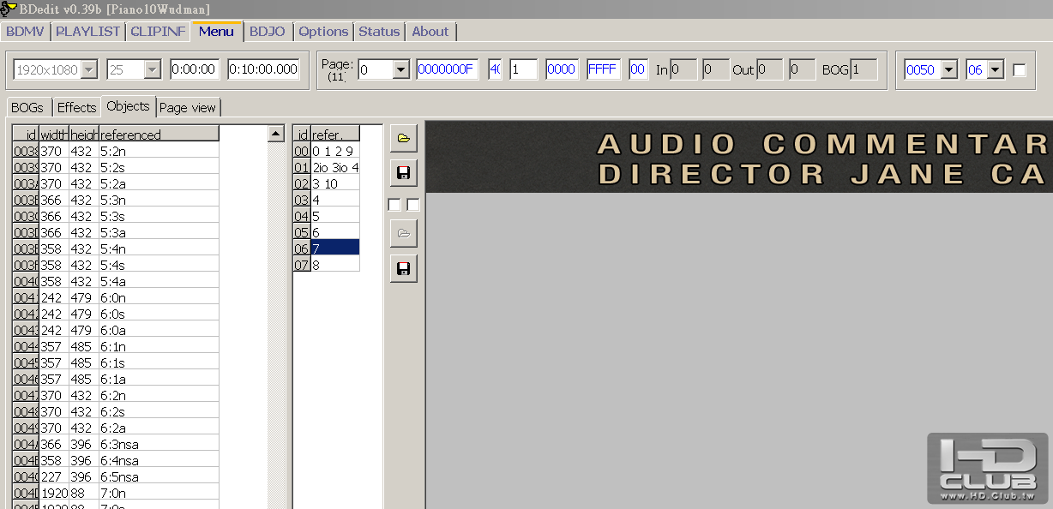Viewport: 1053px width, 509px height.
Task: Select the object row referenced '5:4a'
Action: 116,281
